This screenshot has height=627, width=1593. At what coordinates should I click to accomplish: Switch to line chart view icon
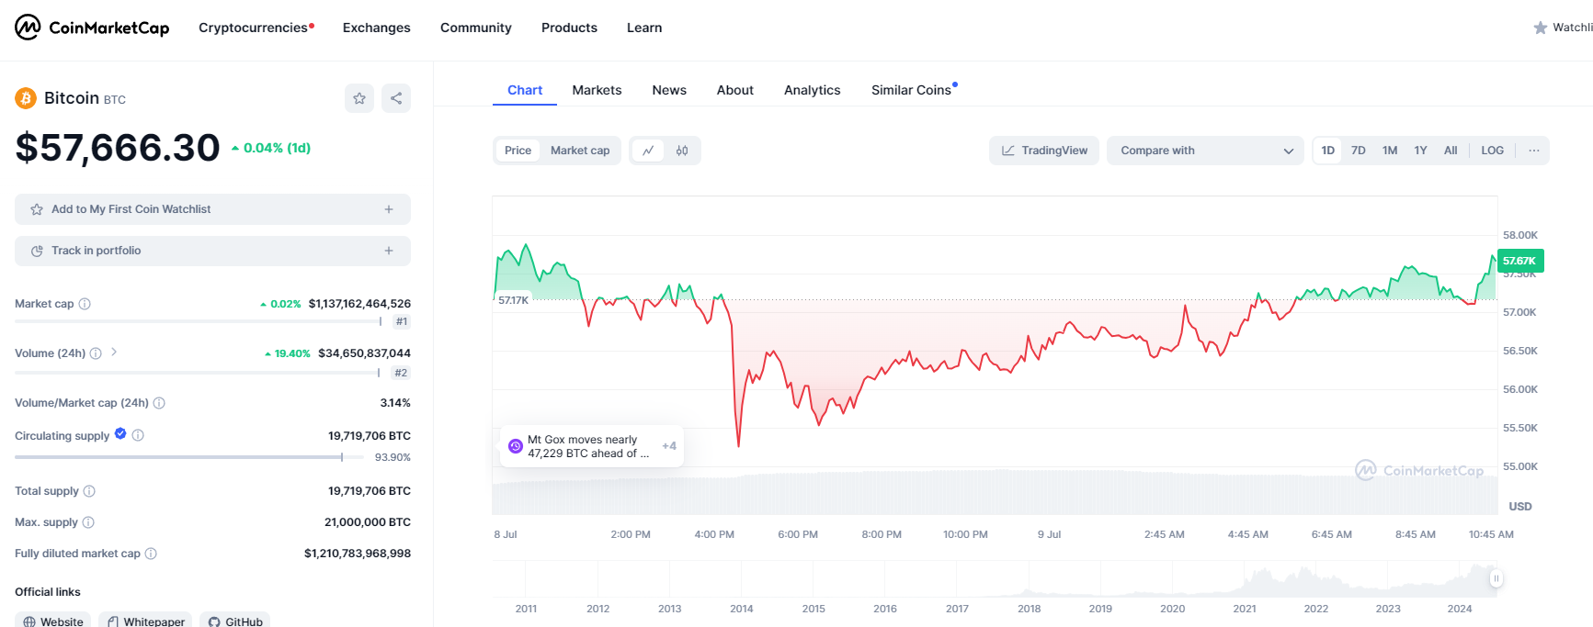pyautogui.click(x=648, y=151)
